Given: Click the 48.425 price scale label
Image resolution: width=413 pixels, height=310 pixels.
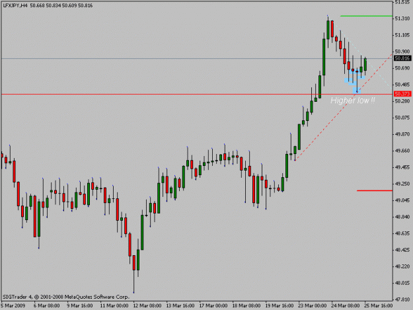Looking at the screenshot, I should [402, 250].
